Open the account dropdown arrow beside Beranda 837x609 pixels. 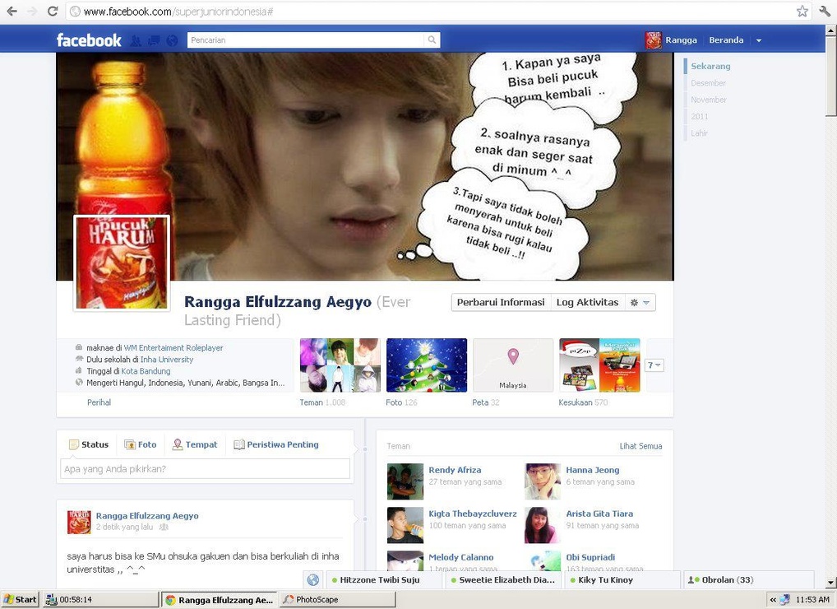pyautogui.click(x=759, y=40)
